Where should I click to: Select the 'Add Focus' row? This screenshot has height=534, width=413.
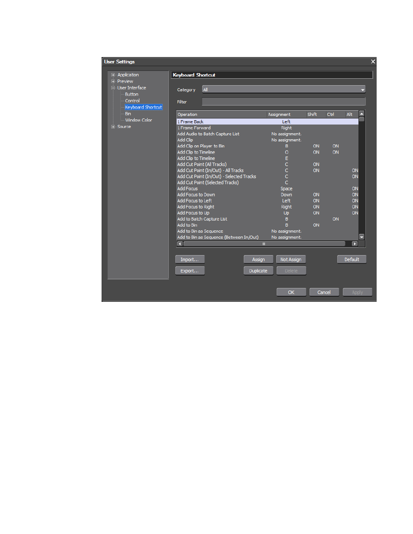[x=268, y=189]
